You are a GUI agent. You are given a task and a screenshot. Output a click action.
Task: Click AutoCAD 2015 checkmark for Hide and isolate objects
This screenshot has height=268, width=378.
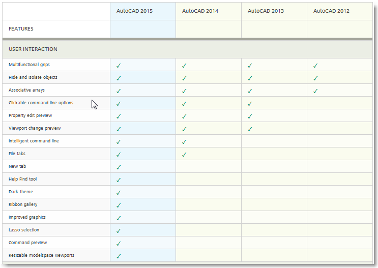[119, 78]
